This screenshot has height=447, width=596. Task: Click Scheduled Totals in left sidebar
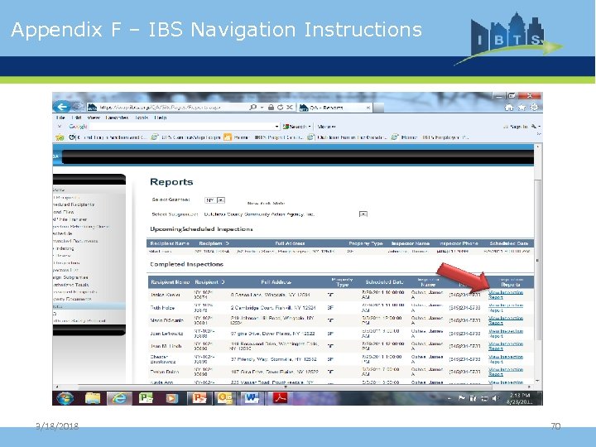[70, 284]
